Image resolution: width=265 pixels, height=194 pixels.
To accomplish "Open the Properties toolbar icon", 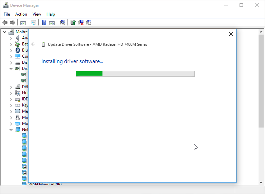I will (33, 22).
